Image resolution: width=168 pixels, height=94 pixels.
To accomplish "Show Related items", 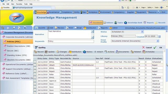I will click(x=136, y=52).
